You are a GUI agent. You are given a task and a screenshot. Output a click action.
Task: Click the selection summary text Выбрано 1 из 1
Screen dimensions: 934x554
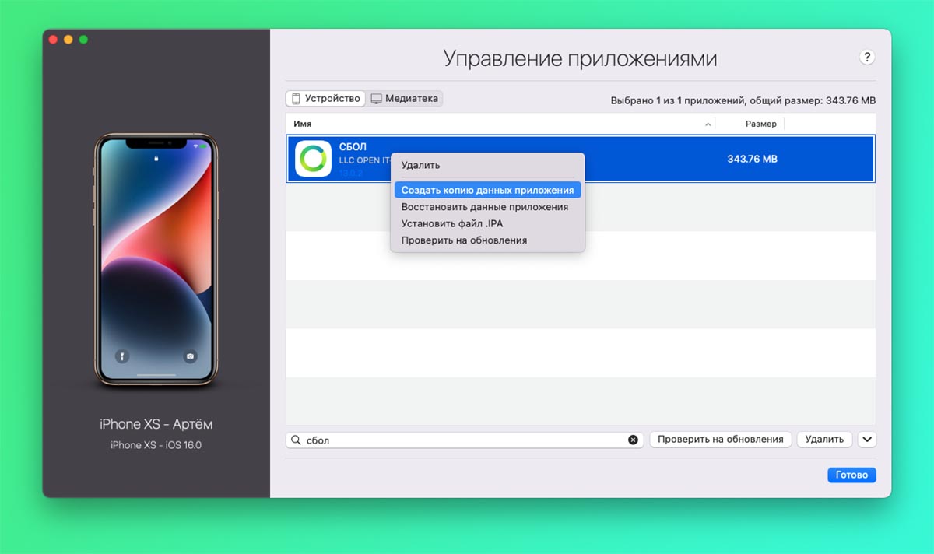pos(743,101)
